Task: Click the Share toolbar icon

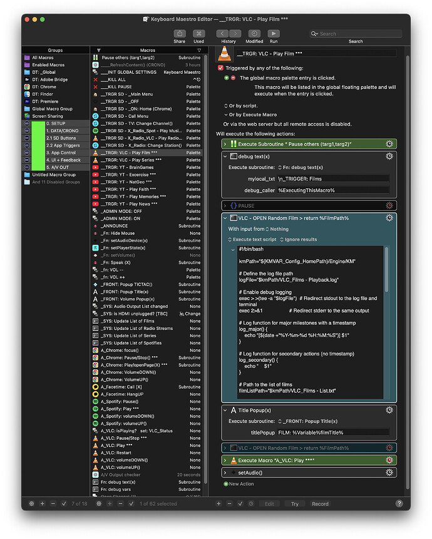Action: click(180, 33)
